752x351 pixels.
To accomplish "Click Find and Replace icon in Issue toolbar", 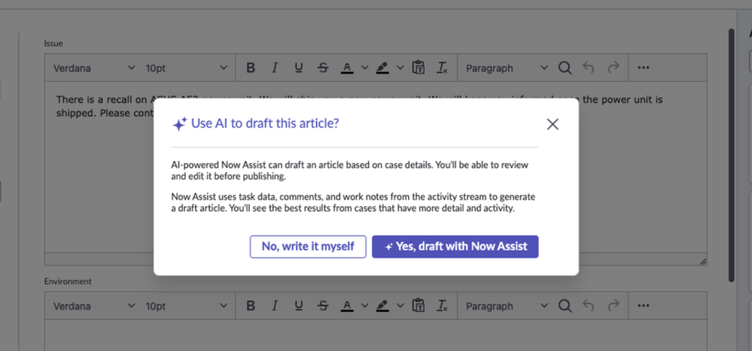I will (565, 68).
